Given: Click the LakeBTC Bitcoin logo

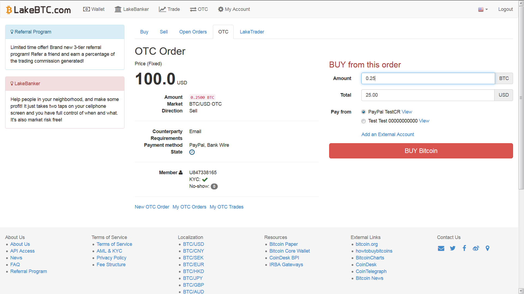Looking at the screenshot, I should [x=38, y=10].
